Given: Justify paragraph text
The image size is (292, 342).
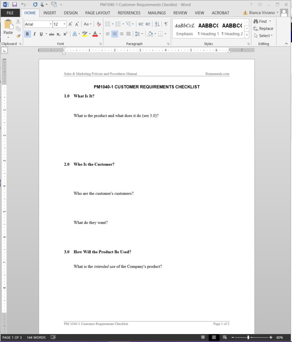Looking at the screenshot, I should tap(128, 34).
